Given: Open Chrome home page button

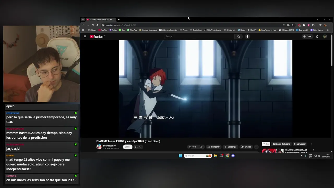Looking at the screenshot, I should [97, 25].
